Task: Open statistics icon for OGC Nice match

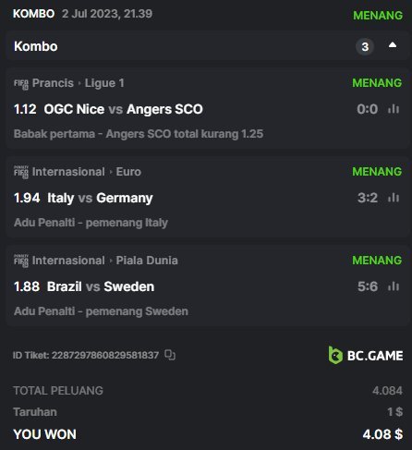Action: pyautogui.click(x=394, y=109)
